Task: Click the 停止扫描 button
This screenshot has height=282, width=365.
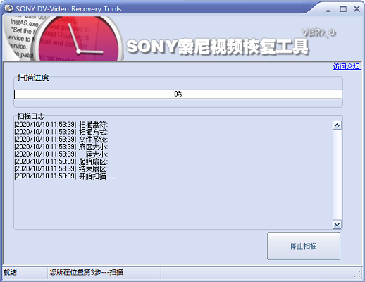Action: pos(304,246)
